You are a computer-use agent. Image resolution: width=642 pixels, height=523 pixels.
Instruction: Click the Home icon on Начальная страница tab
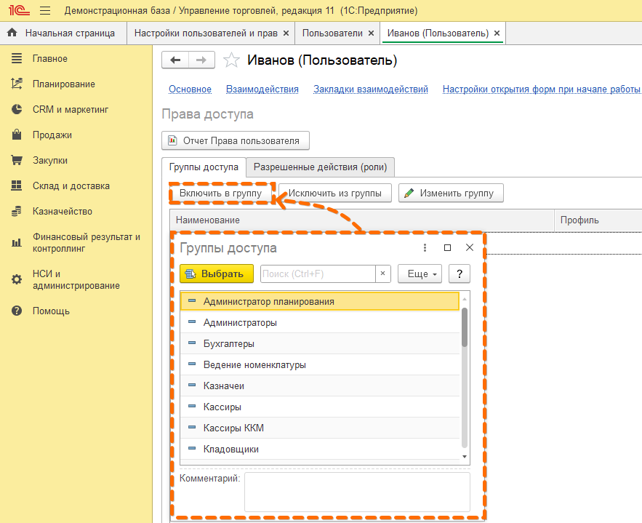pos(12,33)
